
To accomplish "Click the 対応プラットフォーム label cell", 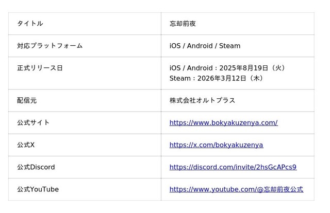I will coord(49,46).
